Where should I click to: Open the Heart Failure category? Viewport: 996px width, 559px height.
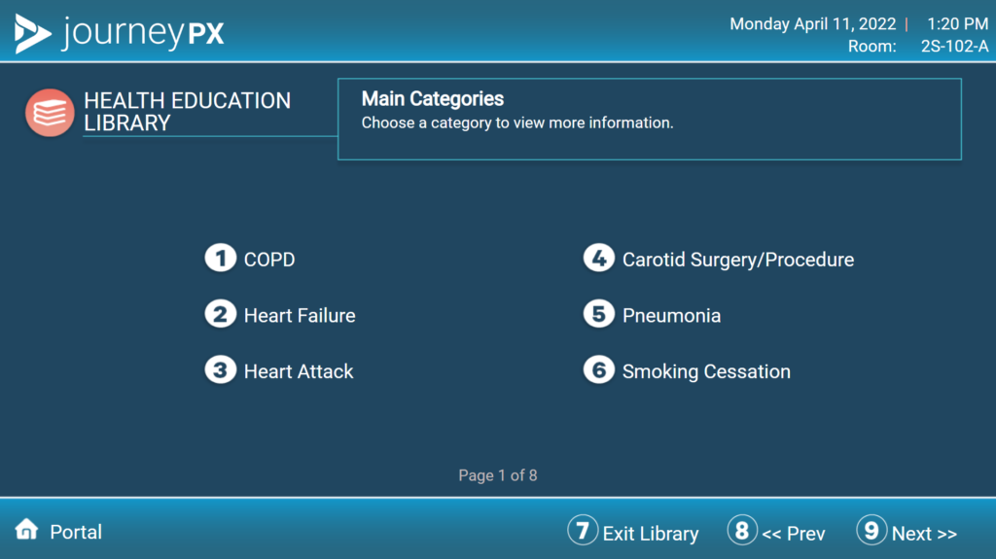(x=300, y=316)
